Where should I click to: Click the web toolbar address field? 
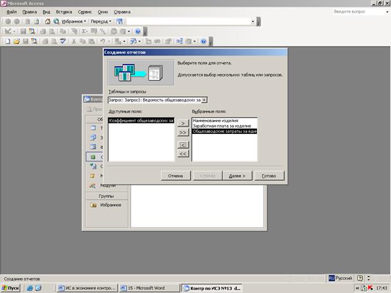point(189,21)
